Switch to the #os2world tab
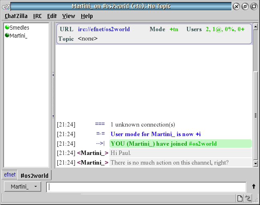Viewport: 260px width, 205px height. (x=34, y=175)
